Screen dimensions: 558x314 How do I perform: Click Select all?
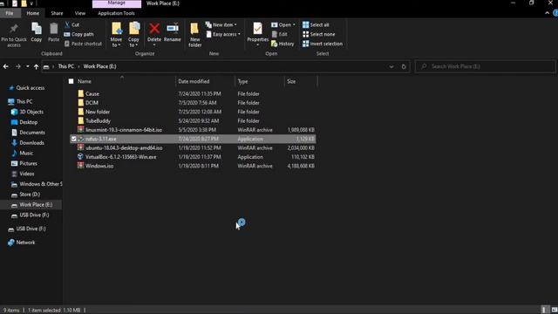pos(316,25)
